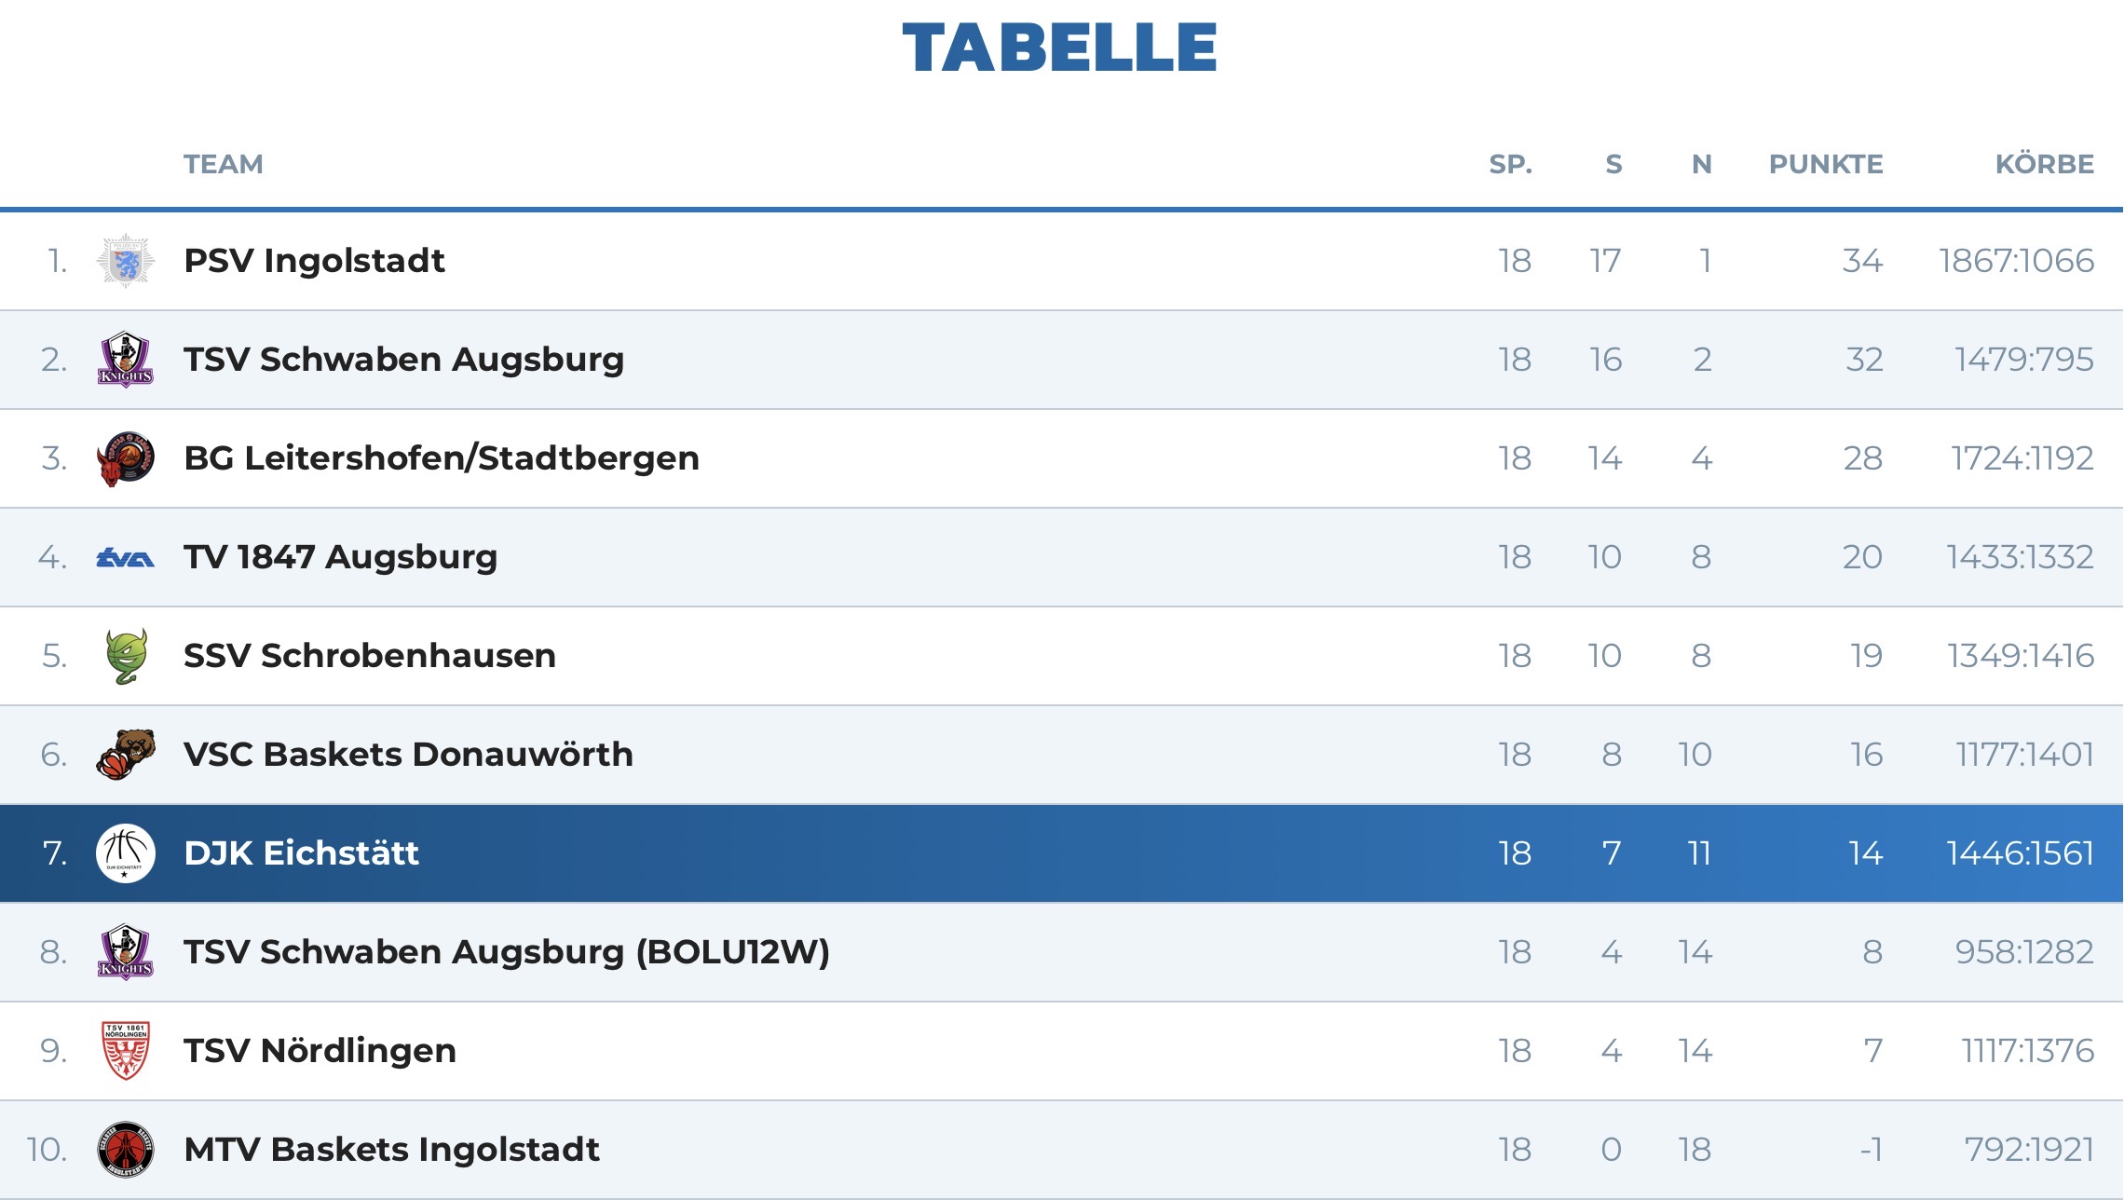2124x1200 pixels.
Task: Click the MTV Baskets Ingolstadt round logo
Action: coord(126,1150)
